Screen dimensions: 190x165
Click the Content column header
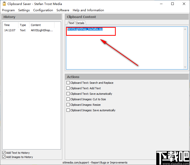click(42, 25)
